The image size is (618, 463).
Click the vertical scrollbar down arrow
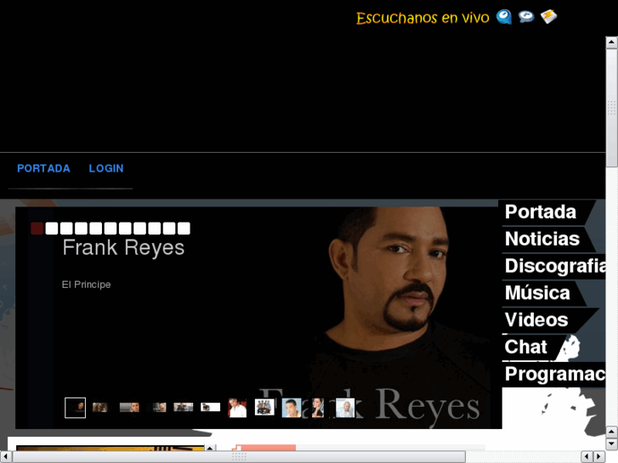[x=611, y=443]
